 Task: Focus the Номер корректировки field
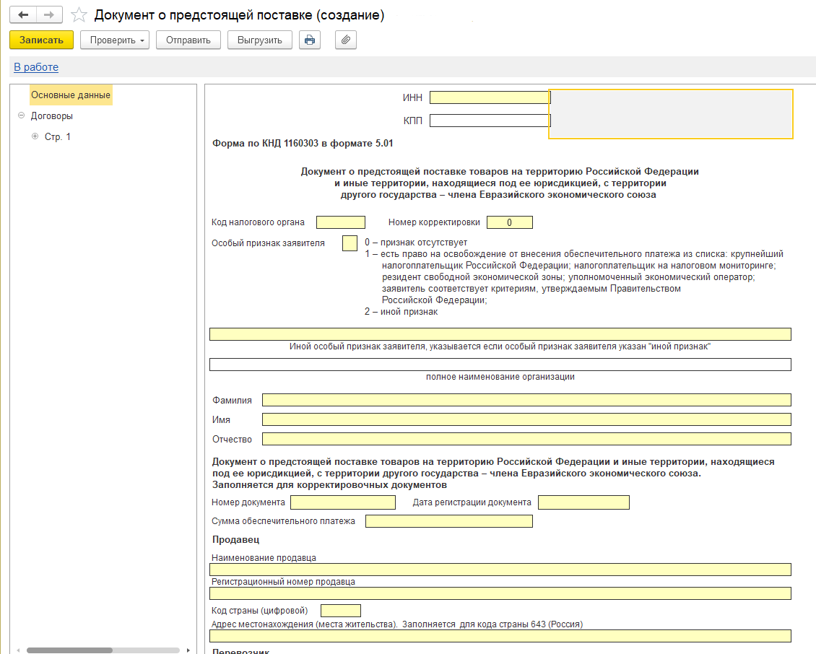pos(509,222)
